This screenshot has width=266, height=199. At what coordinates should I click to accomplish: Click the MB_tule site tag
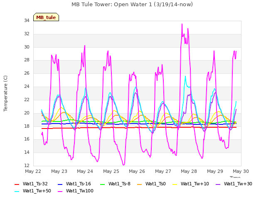(46, 17)
